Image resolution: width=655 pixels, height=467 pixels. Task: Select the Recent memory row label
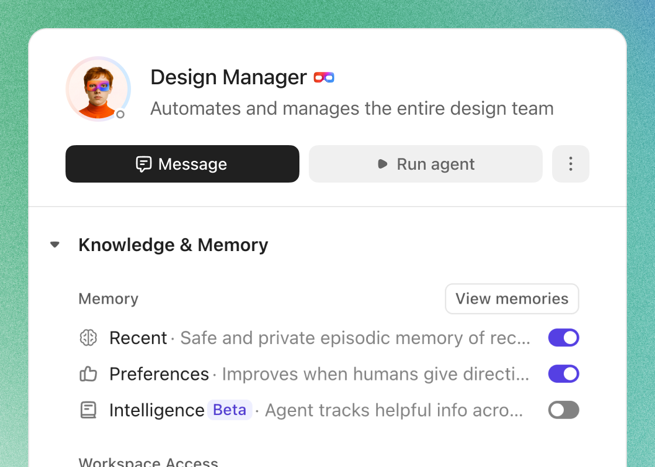pos(138,338)
